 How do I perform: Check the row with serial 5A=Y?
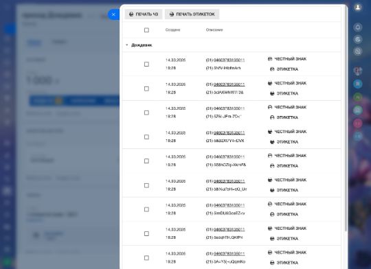point(146,258)
